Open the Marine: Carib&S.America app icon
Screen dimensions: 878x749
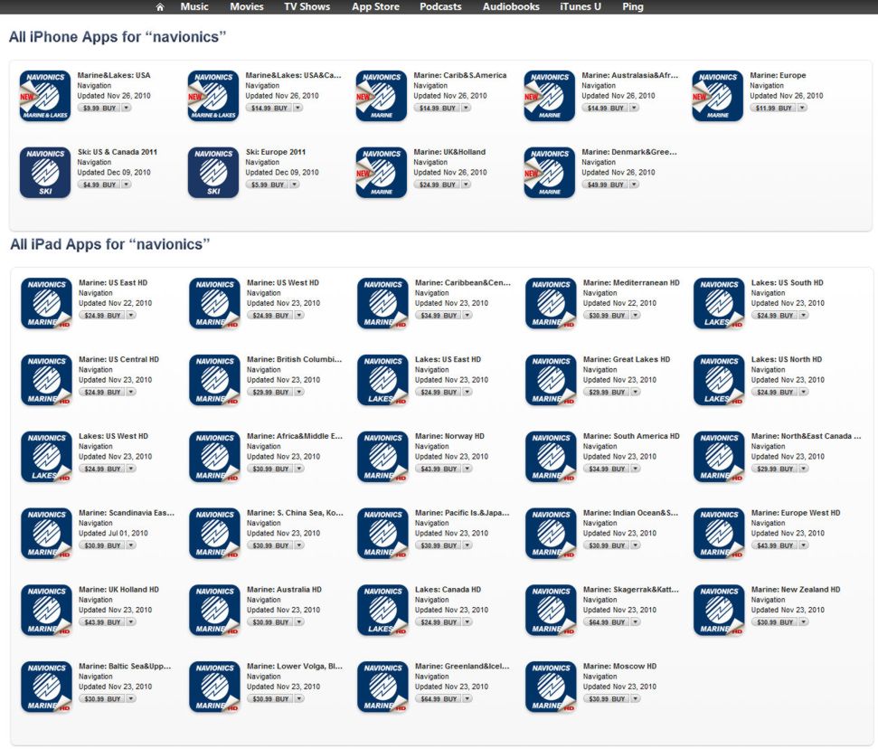point(382,96)
